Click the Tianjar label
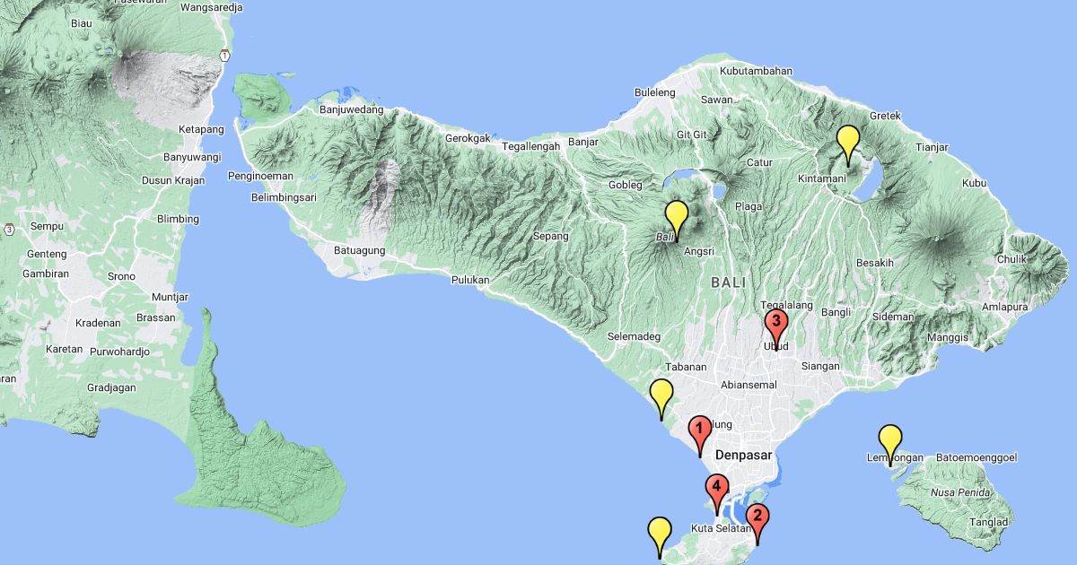Screen dimensions: 1077x565 tap(931, 148)
